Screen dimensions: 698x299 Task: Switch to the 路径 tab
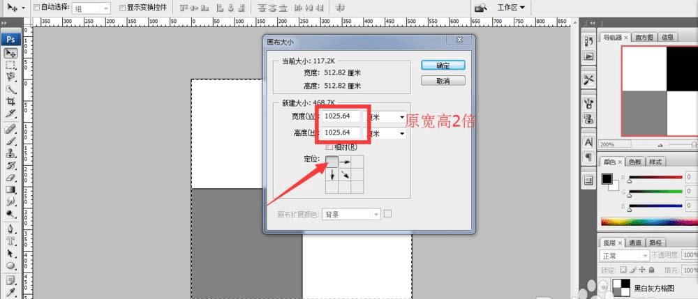pyautogui.click(x=655, y=243)
